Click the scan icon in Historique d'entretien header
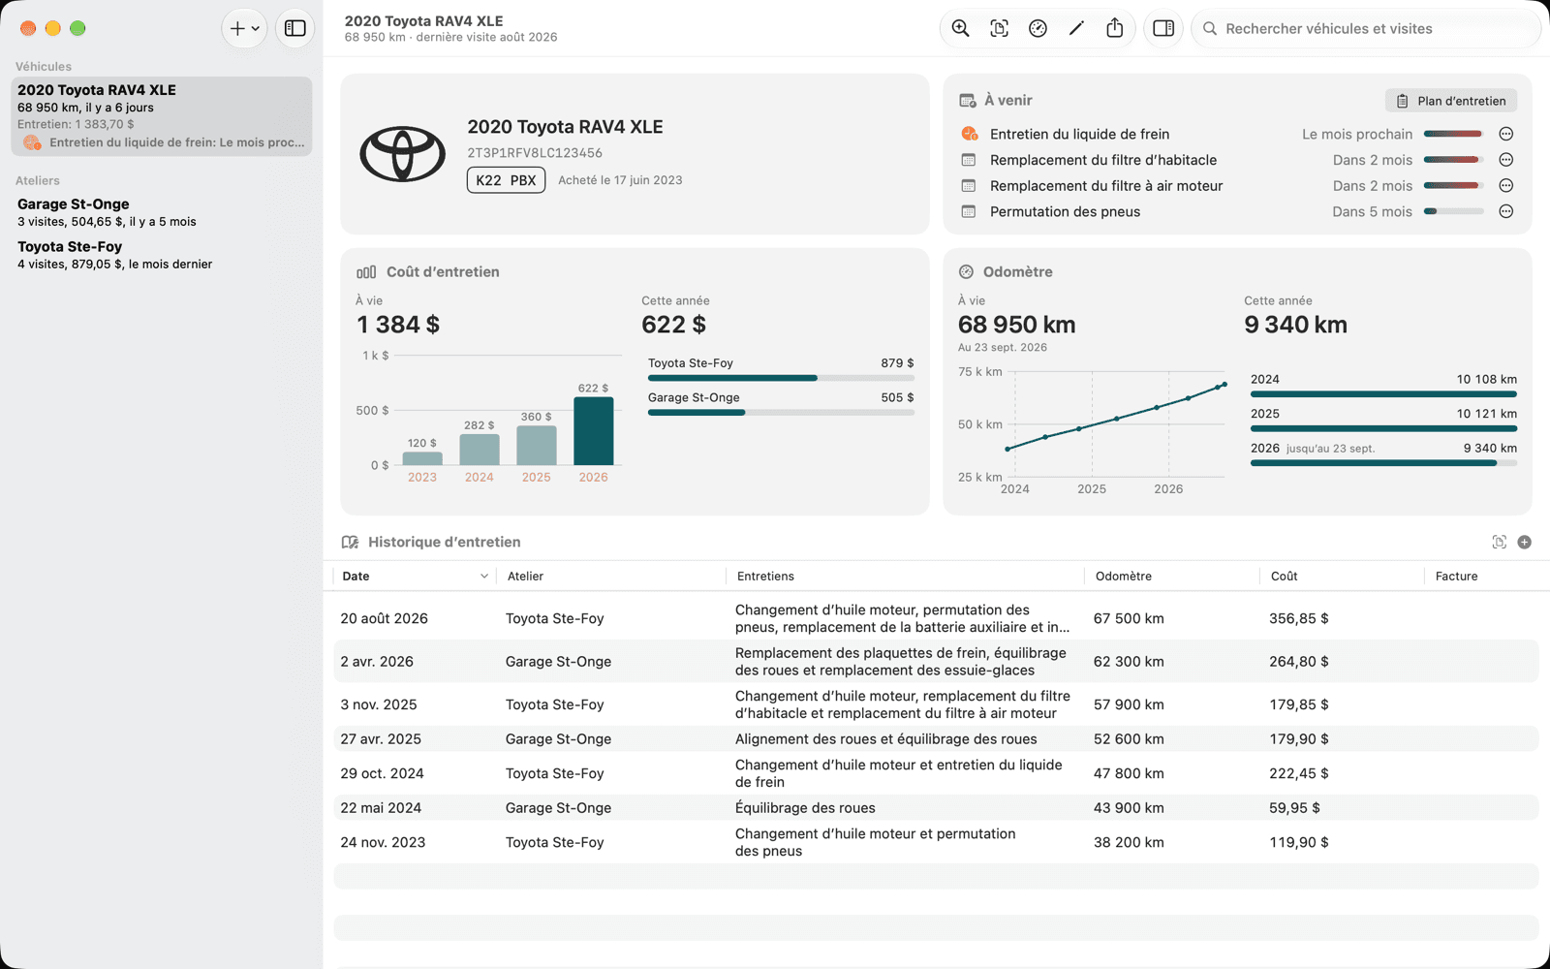 1500,542
